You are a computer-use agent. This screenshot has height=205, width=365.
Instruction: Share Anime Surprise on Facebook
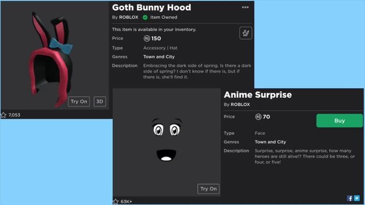click(x=350, y=198)
